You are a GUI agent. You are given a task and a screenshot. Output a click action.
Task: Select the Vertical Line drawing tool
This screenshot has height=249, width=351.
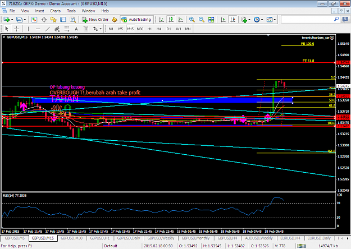point(28,29)
